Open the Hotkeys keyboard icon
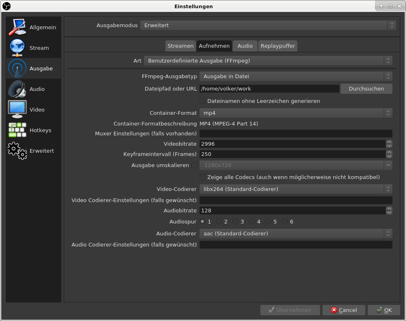 coord(17,130)
